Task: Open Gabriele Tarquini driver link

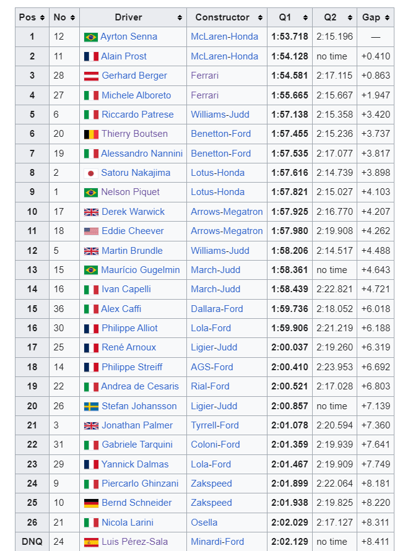Action: (x=137, y=445)
